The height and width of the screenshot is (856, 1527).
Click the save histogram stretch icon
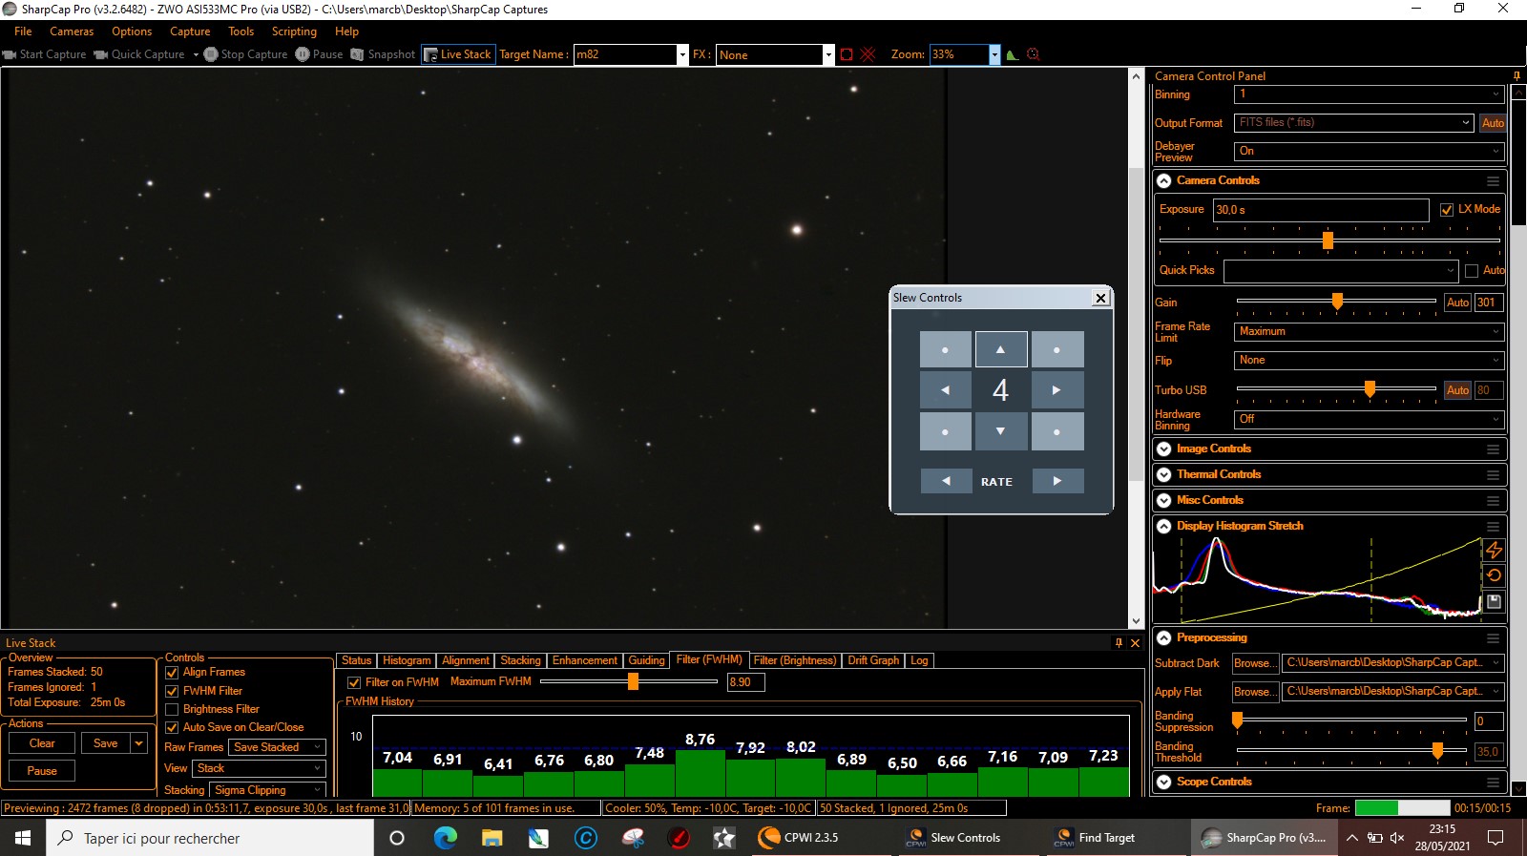coord(1495,601)
